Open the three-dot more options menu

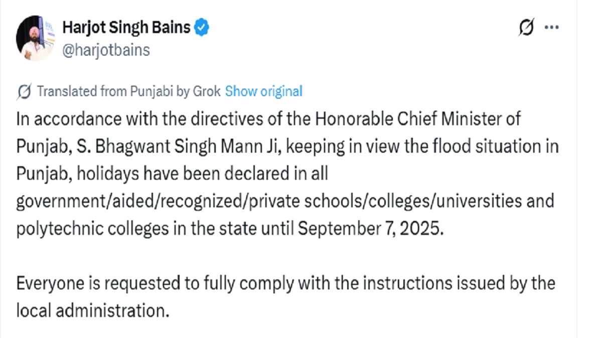pos(551,28)
